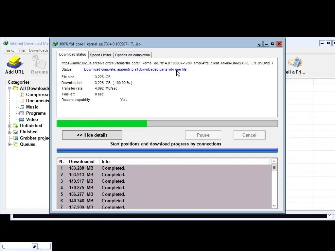Open the Options on completion tab

[132, 55]
